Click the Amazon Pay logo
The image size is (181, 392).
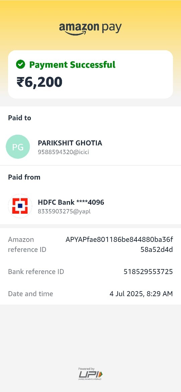click(x=90, y=28)
